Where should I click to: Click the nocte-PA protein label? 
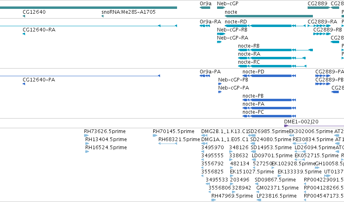[x=253, y=104]
